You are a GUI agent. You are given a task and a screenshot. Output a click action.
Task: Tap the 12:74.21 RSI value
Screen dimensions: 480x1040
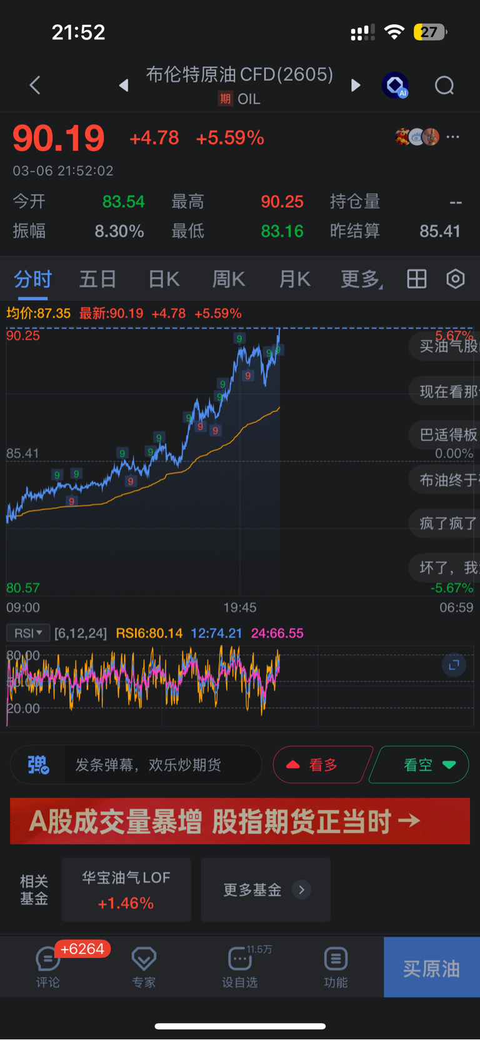216,633
